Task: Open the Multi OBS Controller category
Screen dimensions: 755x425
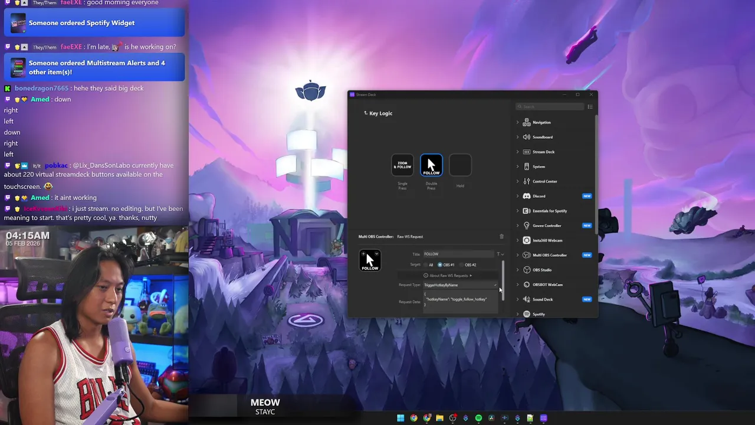Action: click(x=550, y=255)
